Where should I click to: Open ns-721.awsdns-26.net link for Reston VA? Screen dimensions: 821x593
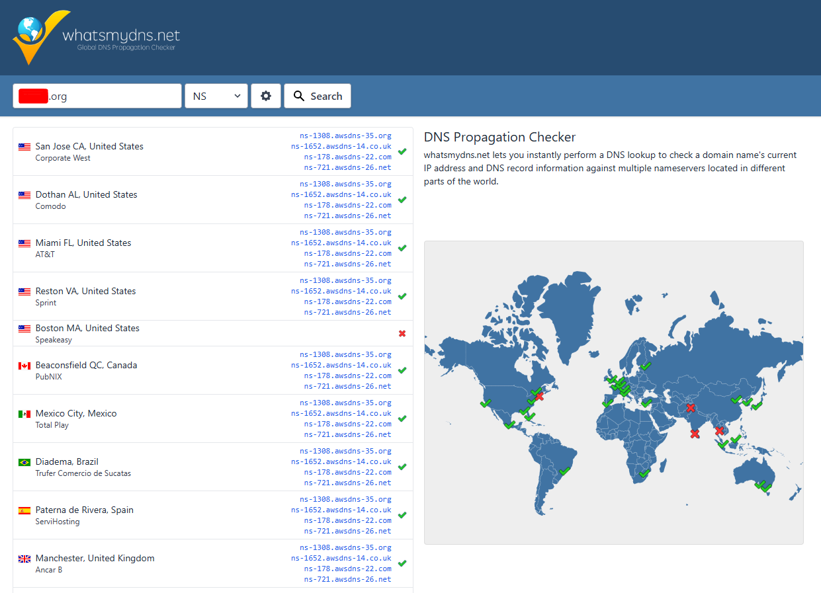347,312
